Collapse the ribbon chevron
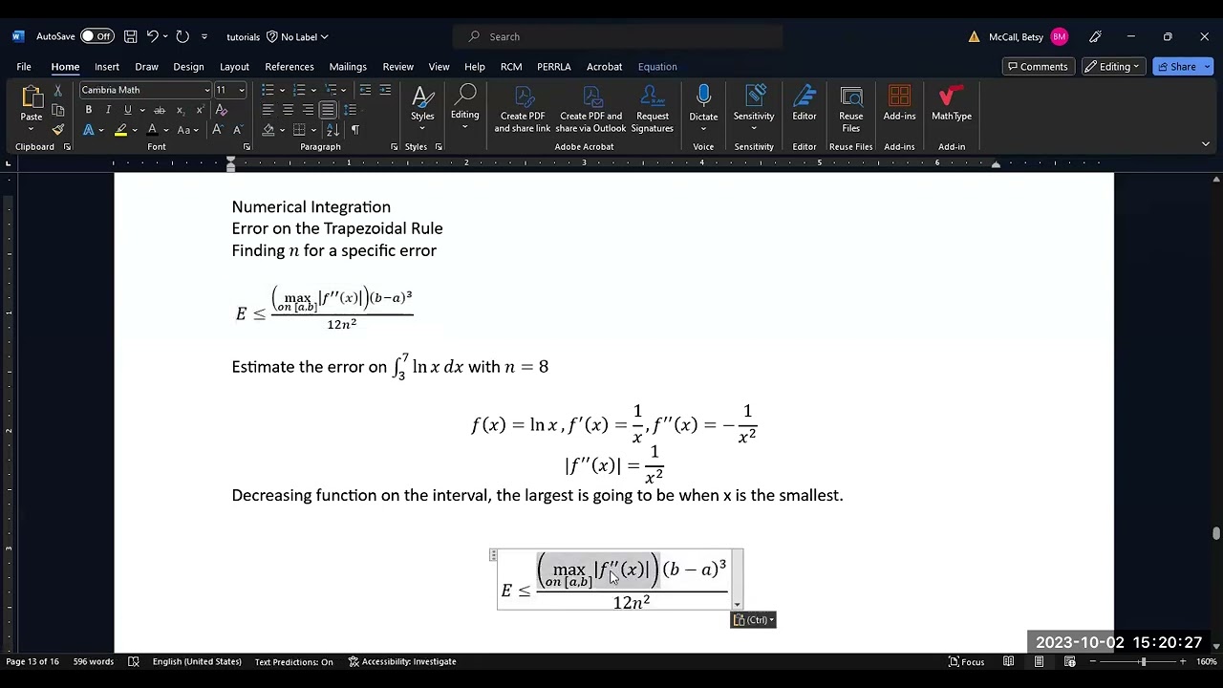 [x=1206, y=144]
